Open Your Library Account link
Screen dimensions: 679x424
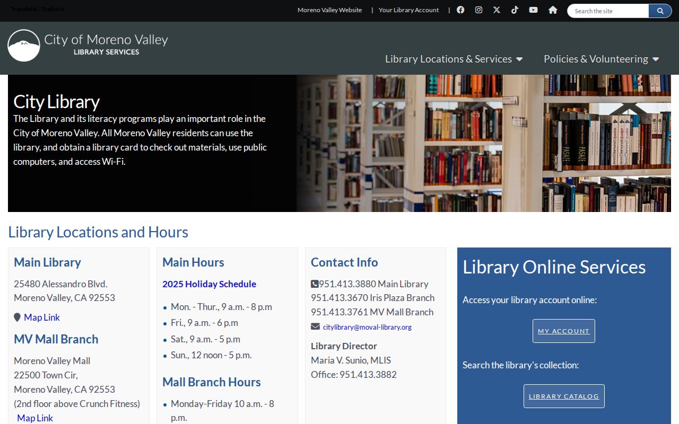point(408,10)
